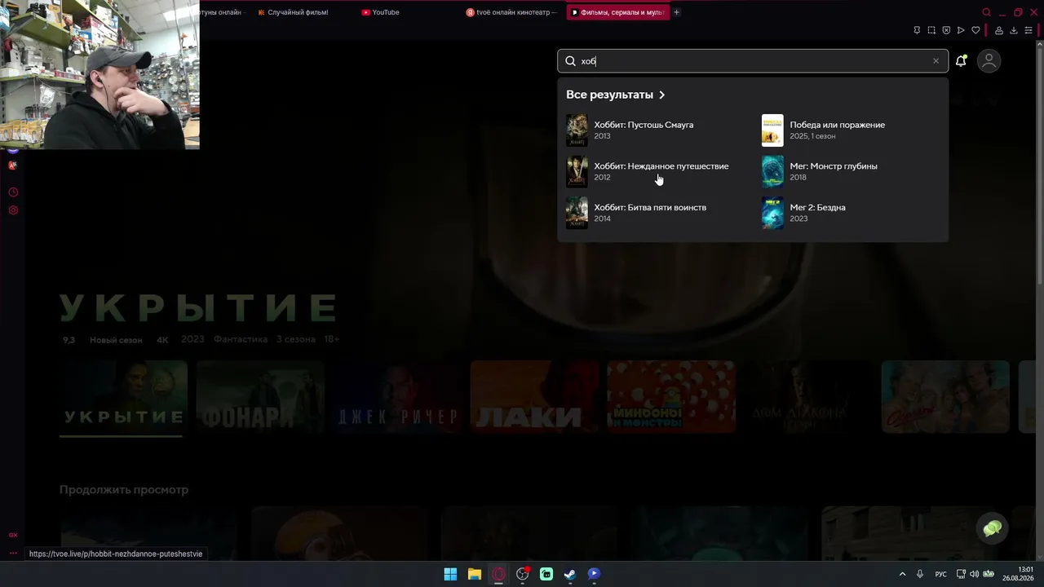Select the Миньоны и монстры carousel thumbnail
The height and width of the screenshot is (587, 1044).
[671, 397]
